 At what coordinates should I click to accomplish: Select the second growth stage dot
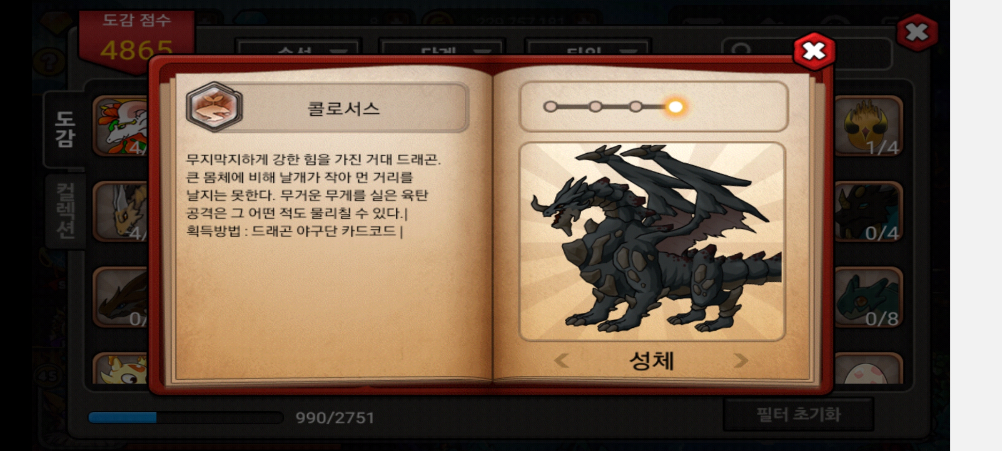click(595, 107)
